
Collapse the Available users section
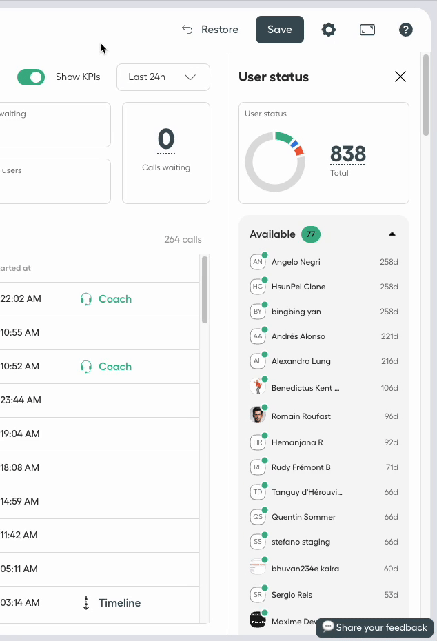click(x=392, y=234)
